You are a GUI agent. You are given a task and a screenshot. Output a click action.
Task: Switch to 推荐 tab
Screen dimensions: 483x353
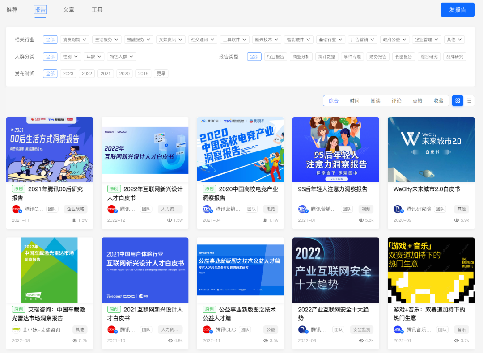point(12,9)
